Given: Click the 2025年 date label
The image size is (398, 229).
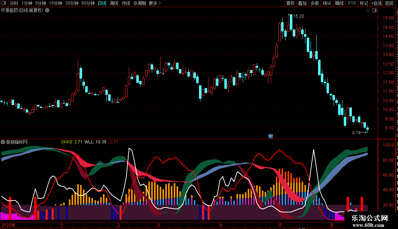Looking at the screenshot, I should [x=9, y=225].
